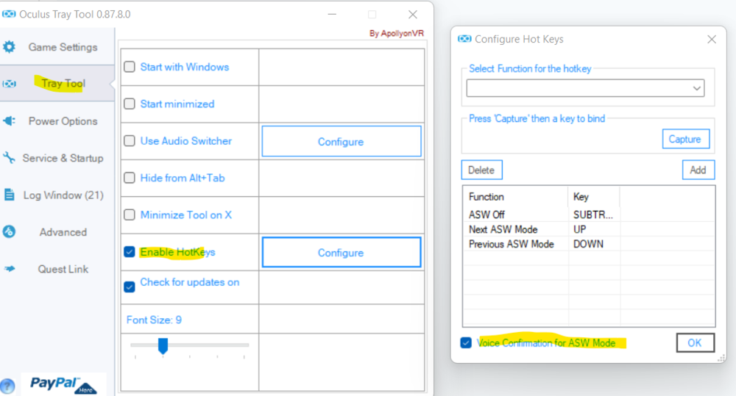Switch to the Tray Tool tab

click(x=57, y=84)
